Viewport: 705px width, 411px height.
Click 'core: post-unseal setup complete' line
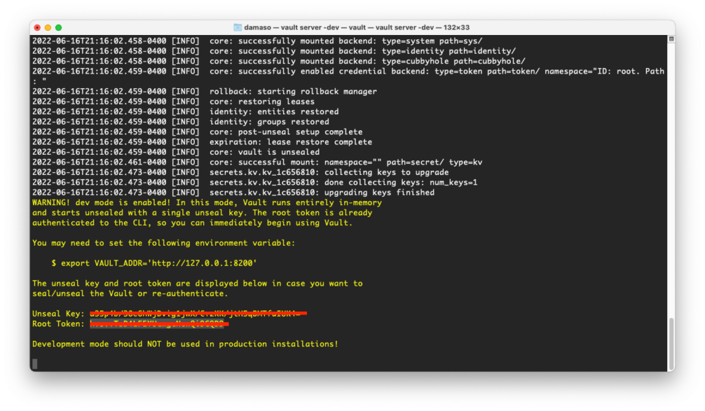click(198, 131)
